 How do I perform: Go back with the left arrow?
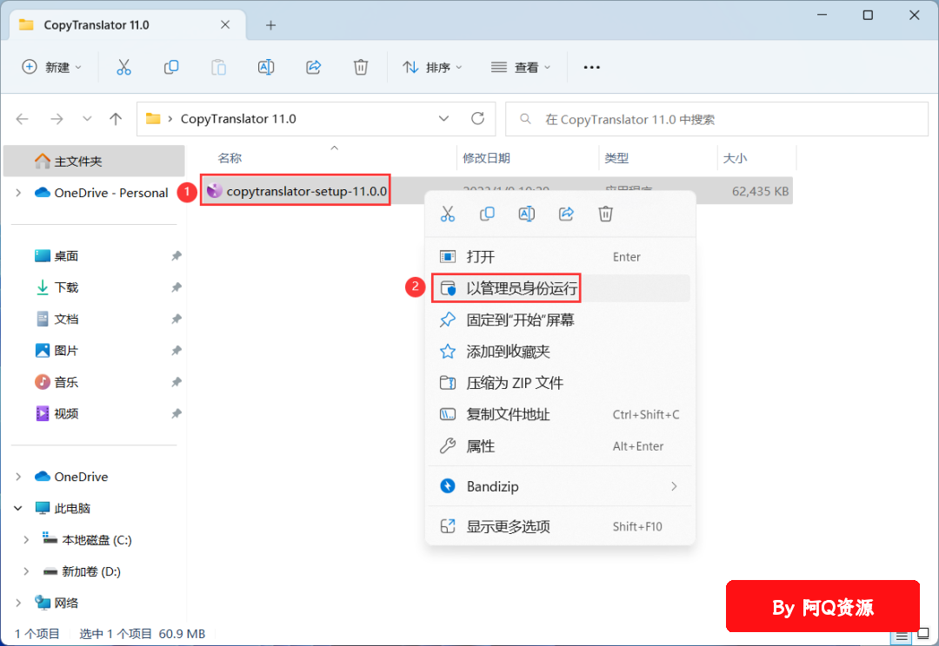[x=22, y=119]
